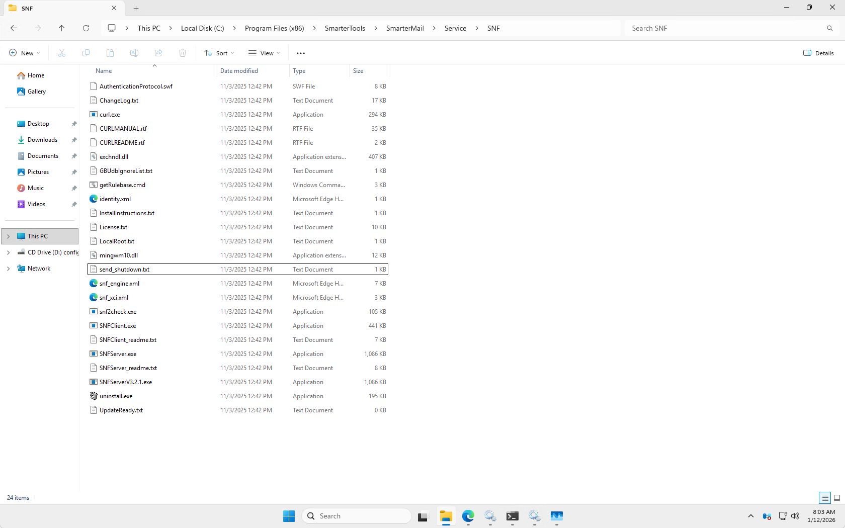
Task: Expand the This PC tree node
Action: tap(8, 236)
